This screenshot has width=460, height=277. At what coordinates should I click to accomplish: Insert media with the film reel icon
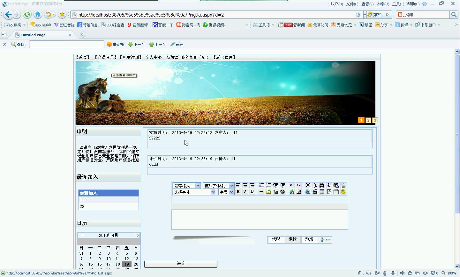click(283, 192)
